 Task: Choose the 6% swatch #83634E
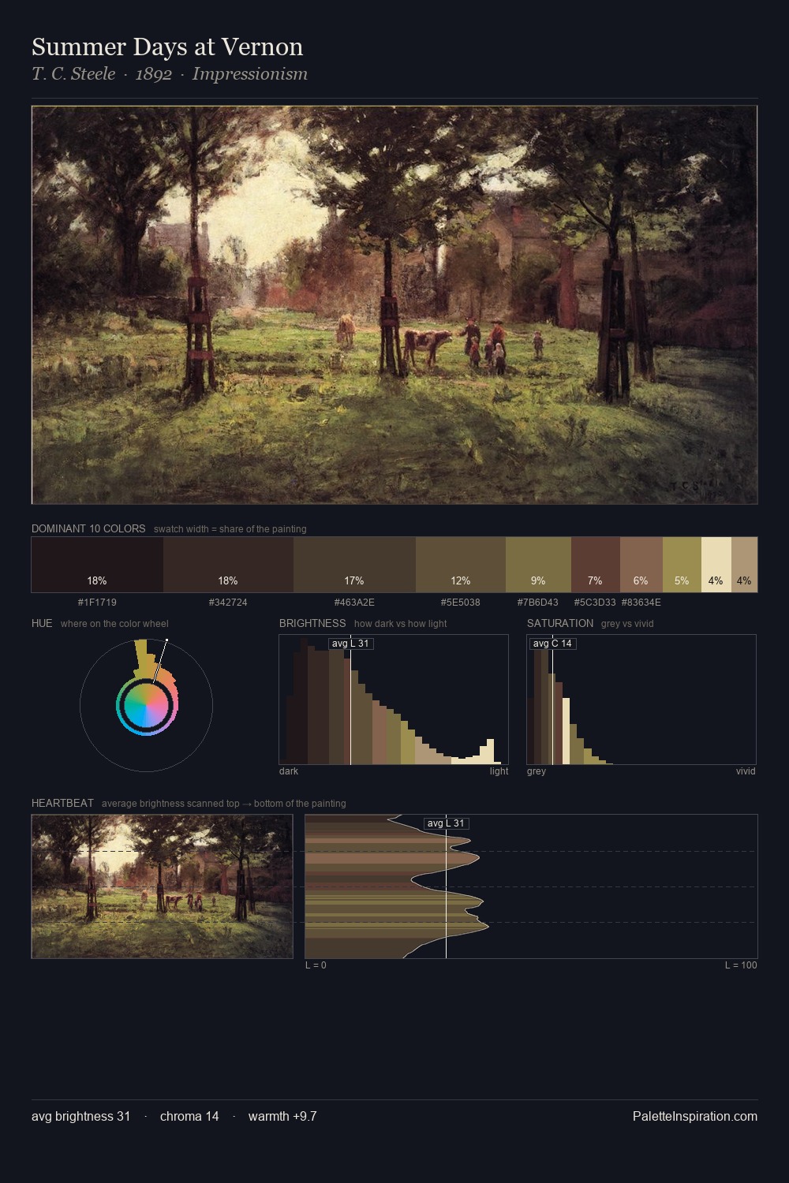[x=641, y=565]
